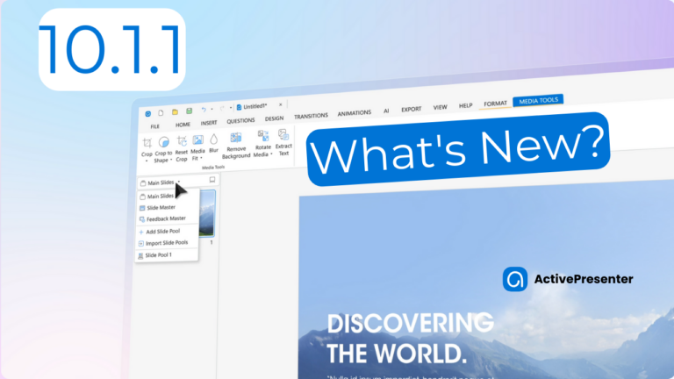Click the Crop to Shape tool
Viewport: 674px width, 379px height.
163,148
